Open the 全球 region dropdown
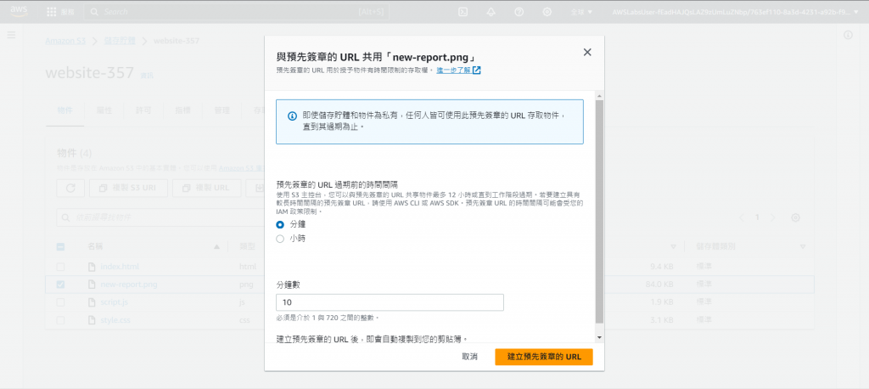 coord(581,12)
